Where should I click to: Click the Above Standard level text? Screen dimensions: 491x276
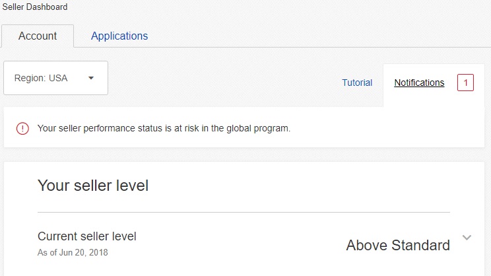(x=398, y=245)
